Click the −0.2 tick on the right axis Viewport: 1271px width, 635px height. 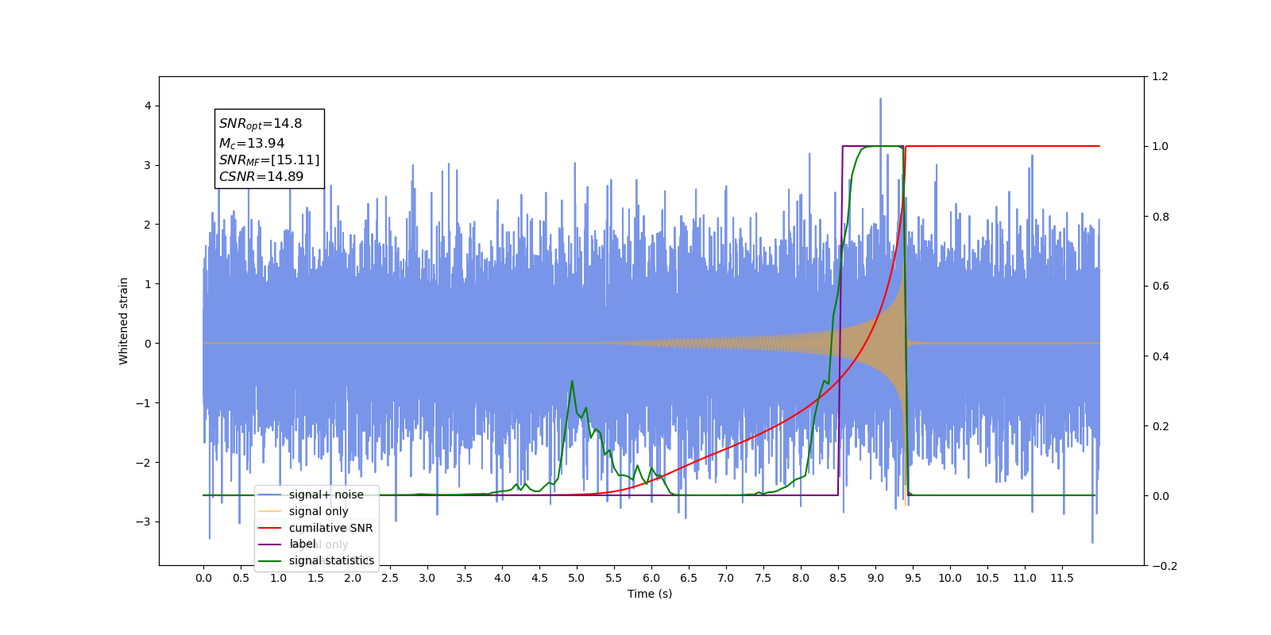pyautogui.click(x=1165, y=565)
